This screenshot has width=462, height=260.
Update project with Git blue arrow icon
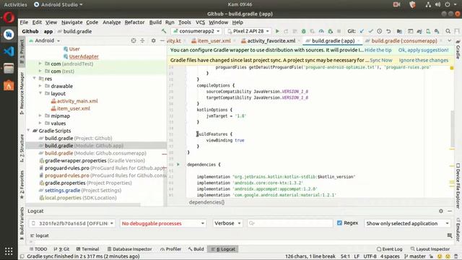pyautogui.click(x=362, y=31)
